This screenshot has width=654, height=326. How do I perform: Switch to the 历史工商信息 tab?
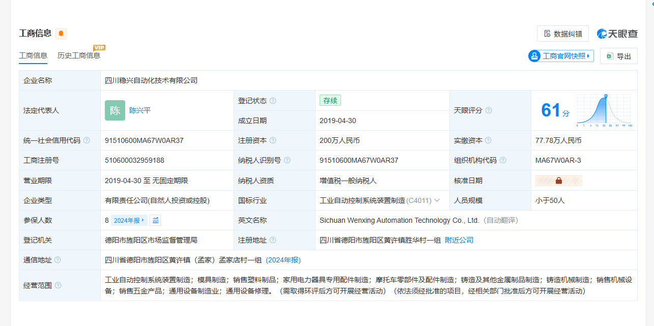79,55
